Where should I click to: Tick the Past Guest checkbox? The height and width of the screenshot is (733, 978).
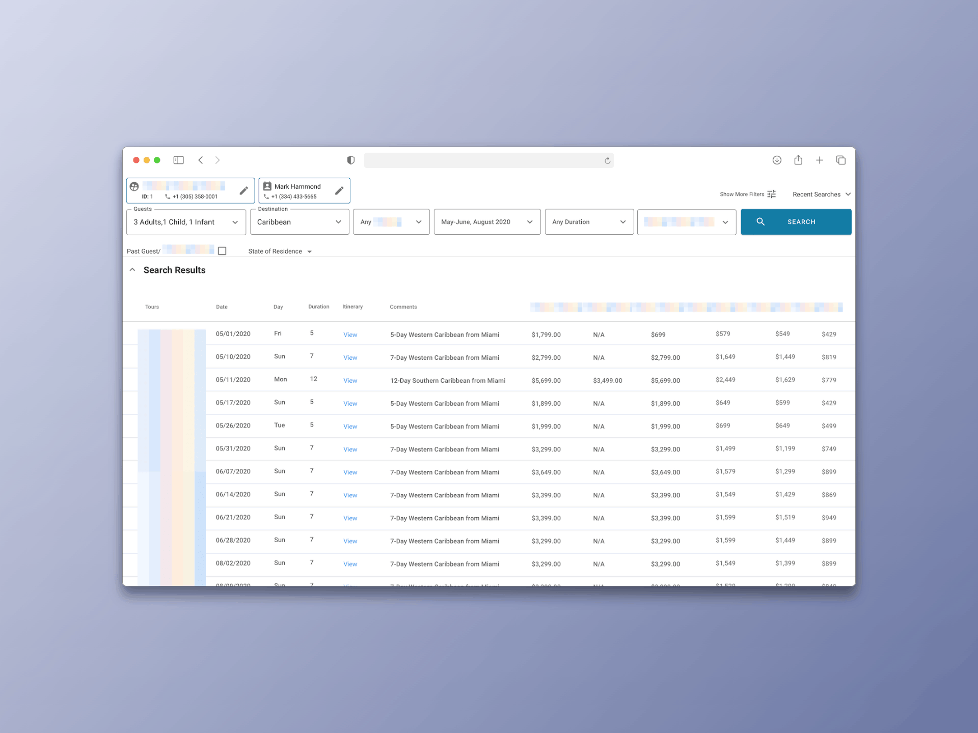[x=222, y=251]
